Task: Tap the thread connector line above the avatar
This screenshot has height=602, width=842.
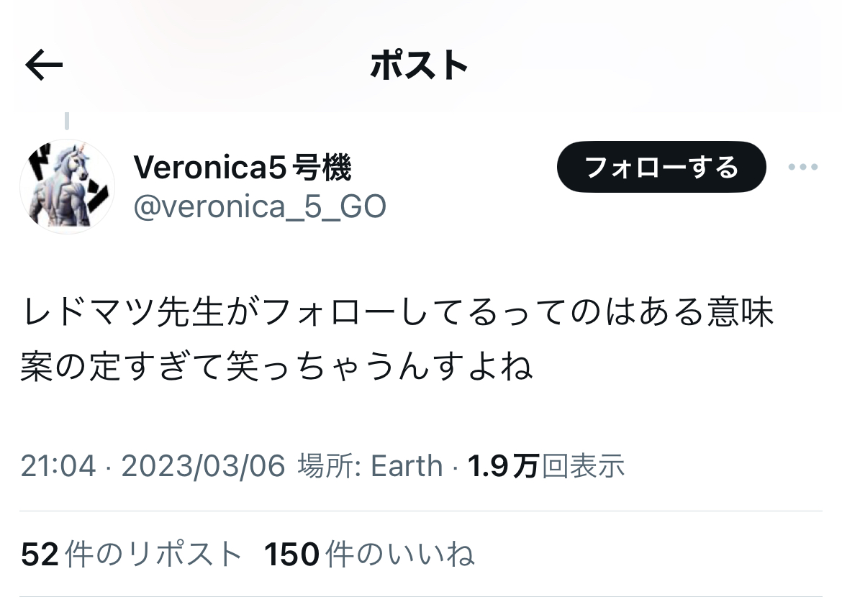Action: coord(67,121)
